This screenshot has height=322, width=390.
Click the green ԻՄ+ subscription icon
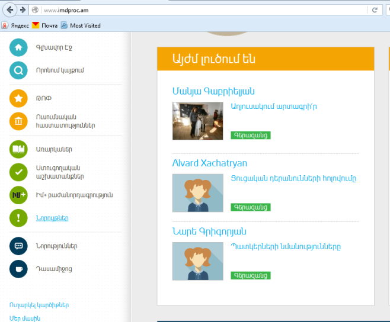pos(18,195)
